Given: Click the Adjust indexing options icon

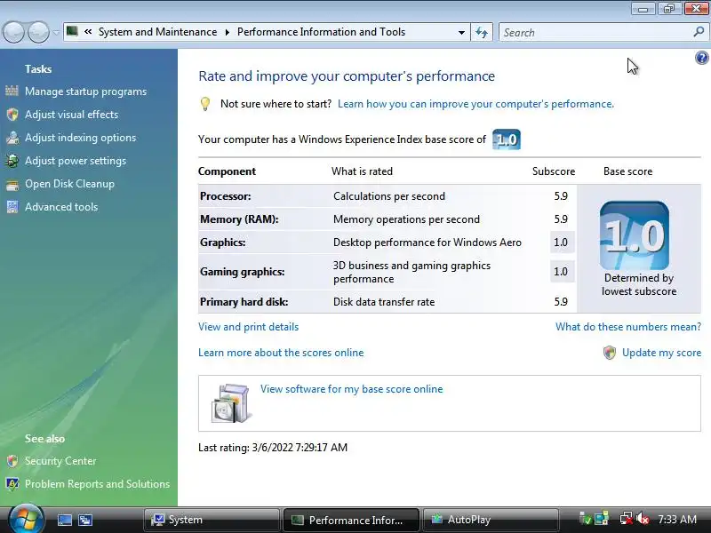Looking at the screenshot, I should click(x=12, y=138).
